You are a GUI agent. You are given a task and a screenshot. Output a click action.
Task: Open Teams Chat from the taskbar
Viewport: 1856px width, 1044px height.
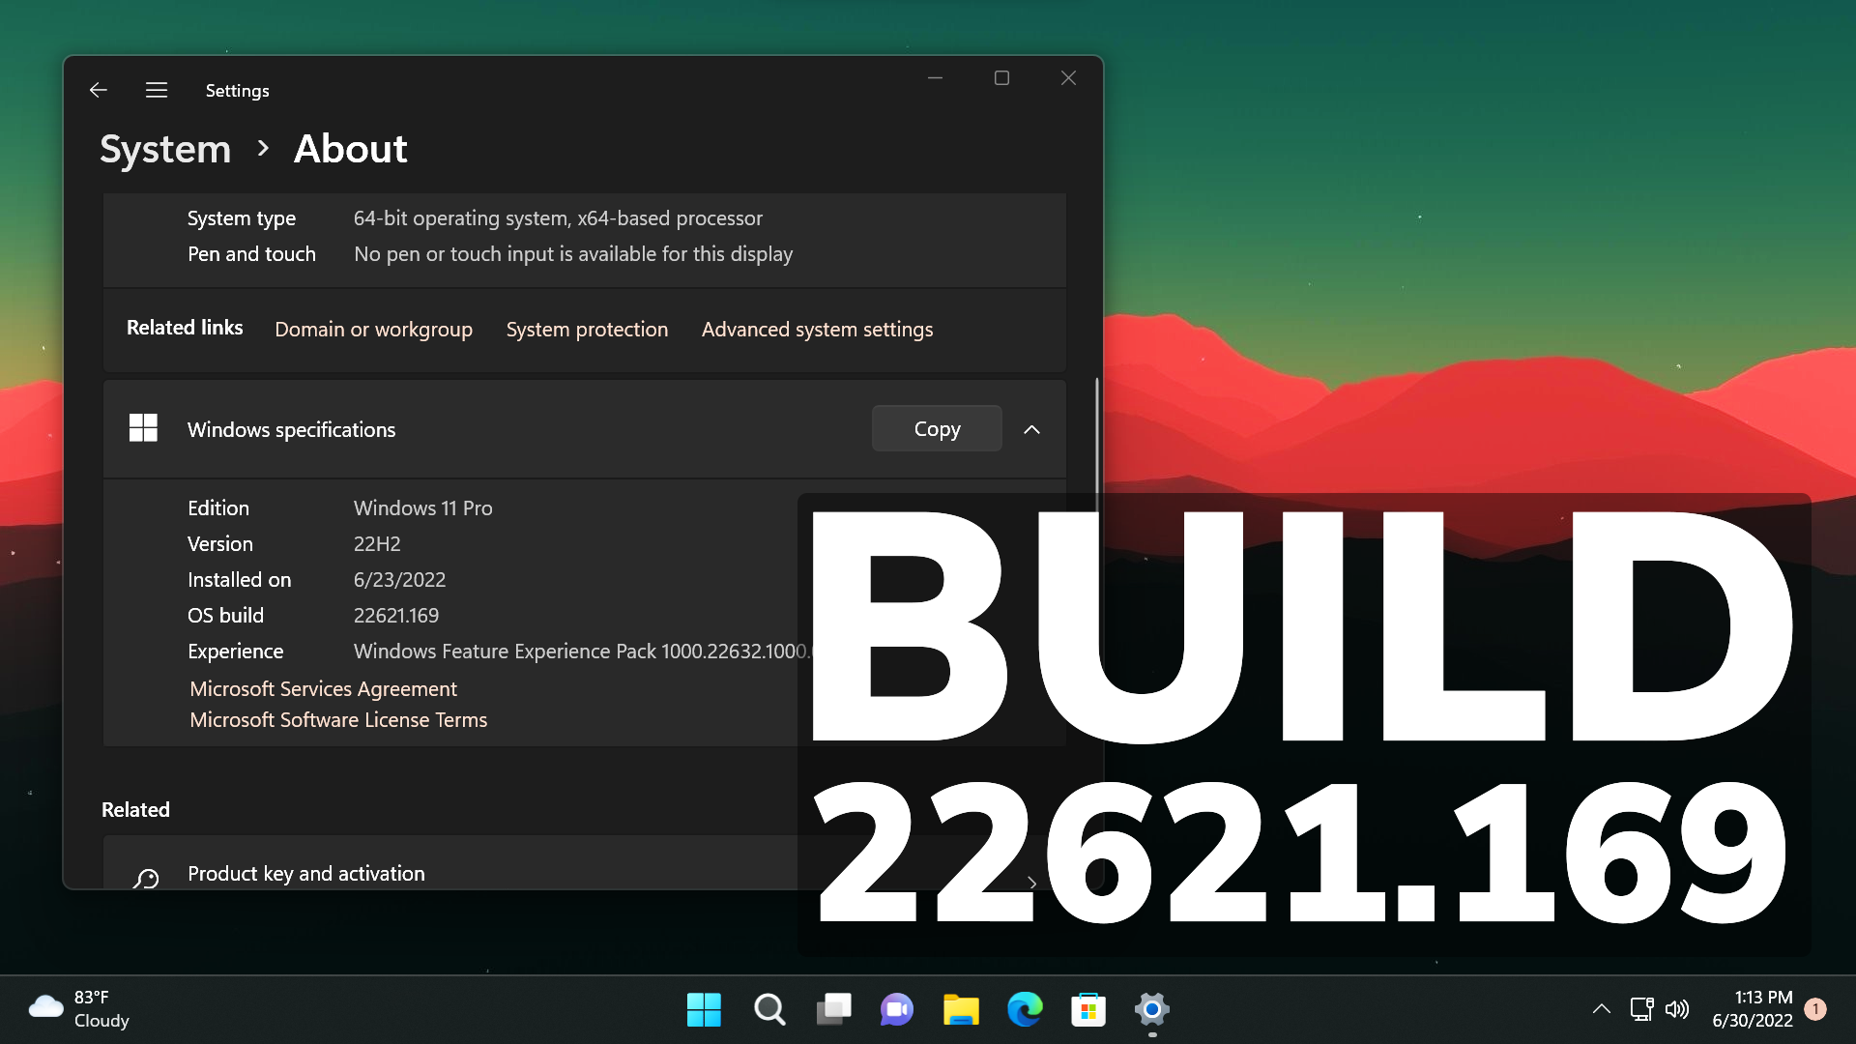897,1009
